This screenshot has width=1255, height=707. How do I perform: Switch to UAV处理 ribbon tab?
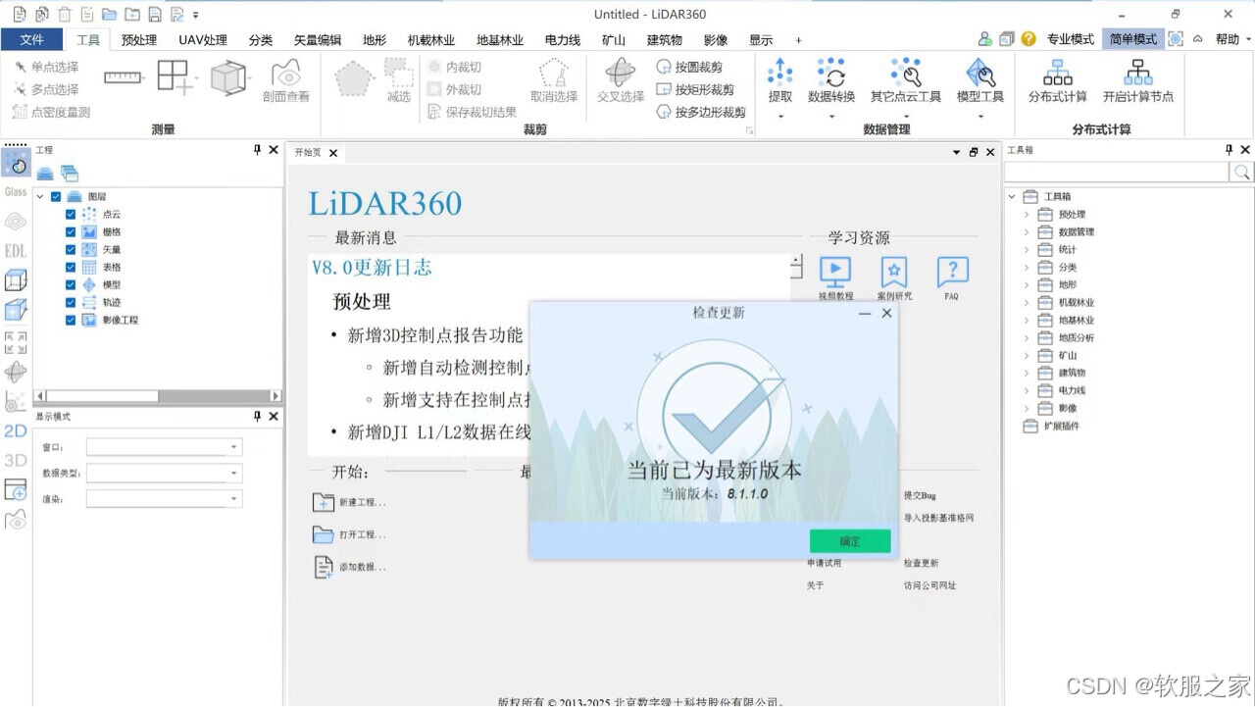(x=203, y=40)
